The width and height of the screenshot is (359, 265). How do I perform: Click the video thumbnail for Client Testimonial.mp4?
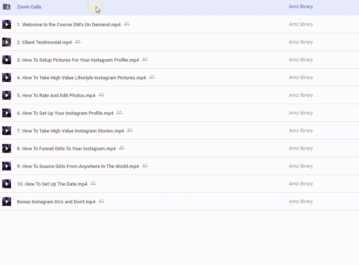point(7,42)
